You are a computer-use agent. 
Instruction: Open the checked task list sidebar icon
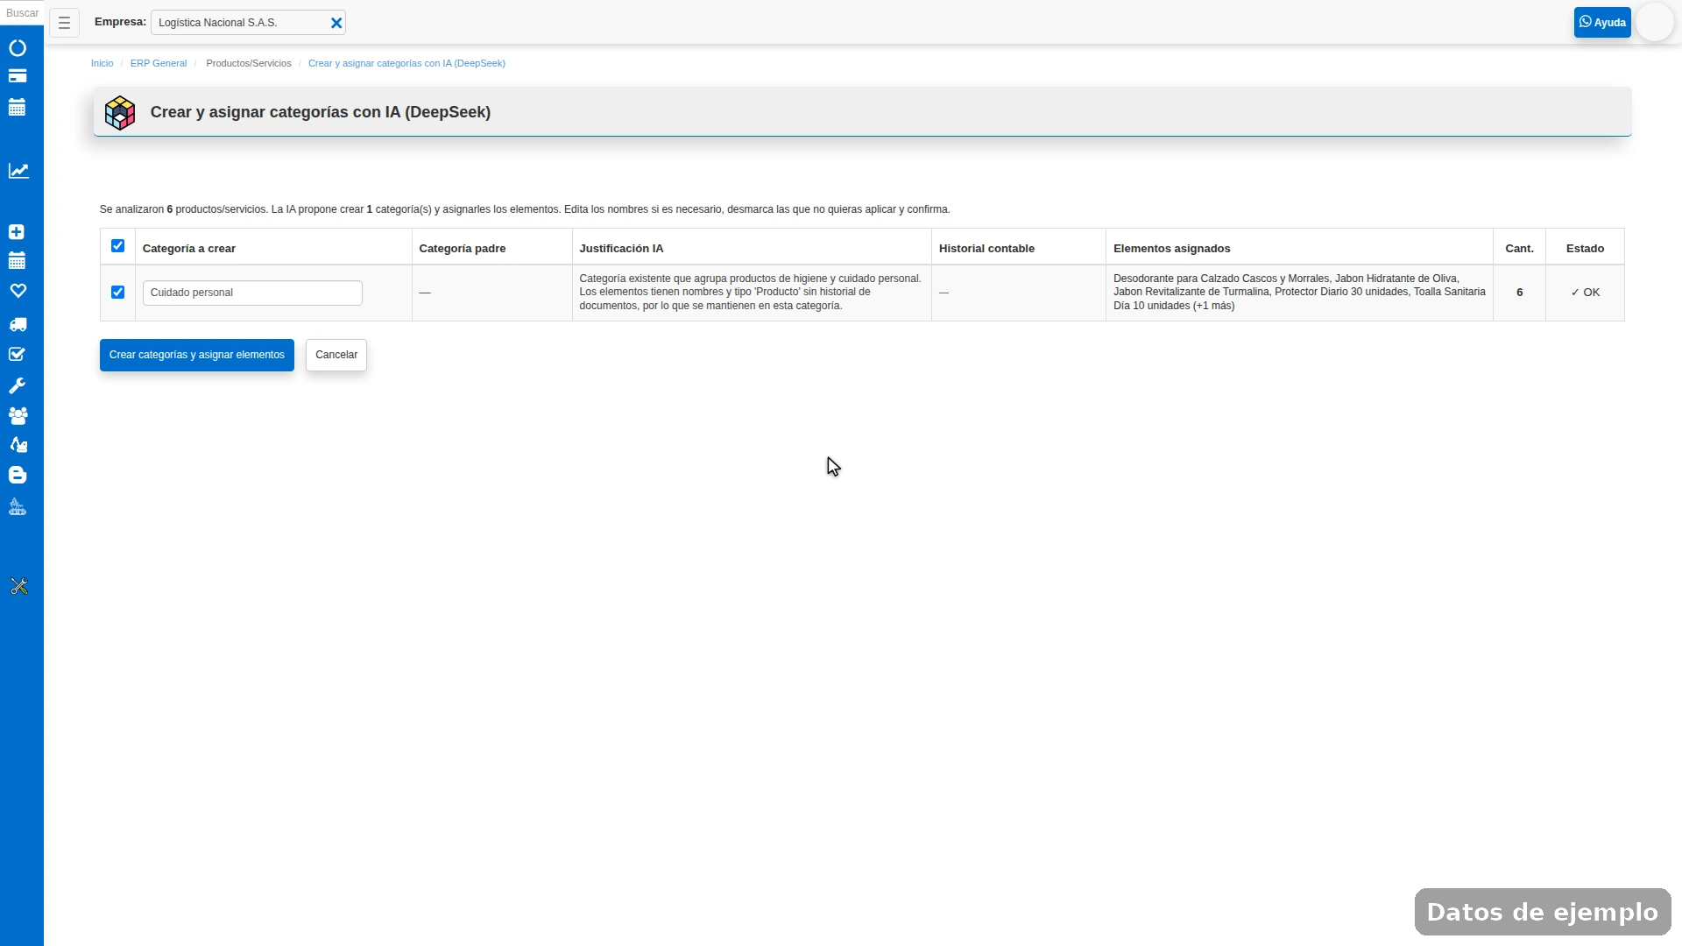click(x=17, y=355)
